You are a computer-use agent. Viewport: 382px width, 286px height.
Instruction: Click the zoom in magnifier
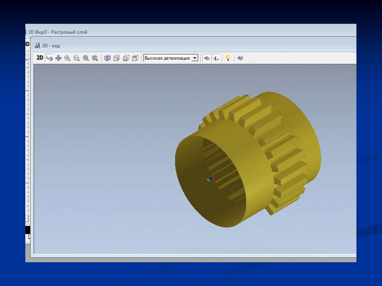coord(68,58)
